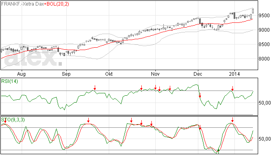Pick the Nov month axis label
Image resolution: width=277 pixels, height=155 pixels.
pos(155,74)
